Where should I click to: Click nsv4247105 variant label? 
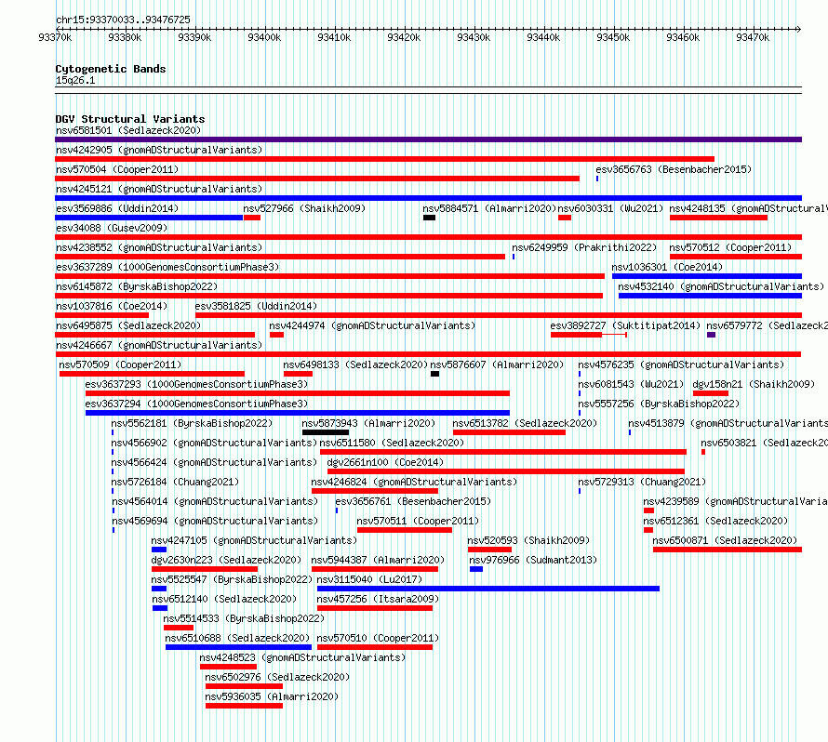click(x=254, y=540)
